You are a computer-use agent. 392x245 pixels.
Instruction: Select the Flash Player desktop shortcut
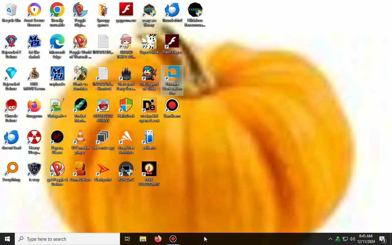(172, 45)
